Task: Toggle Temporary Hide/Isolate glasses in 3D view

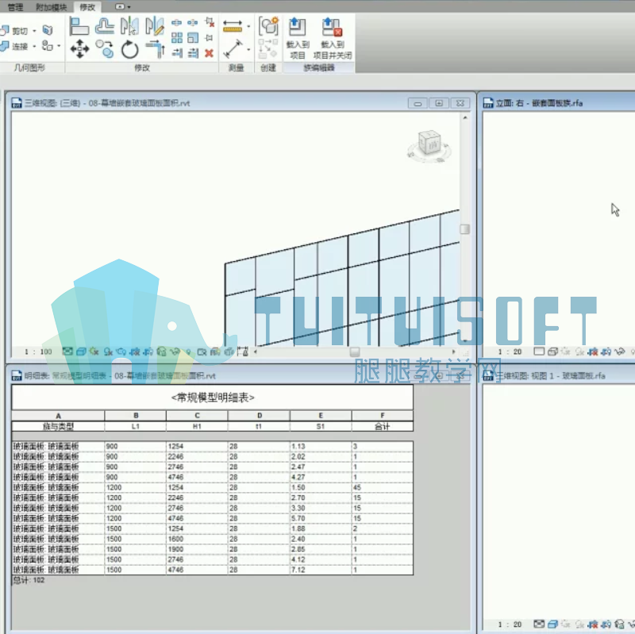Action: tap(175, 352)
